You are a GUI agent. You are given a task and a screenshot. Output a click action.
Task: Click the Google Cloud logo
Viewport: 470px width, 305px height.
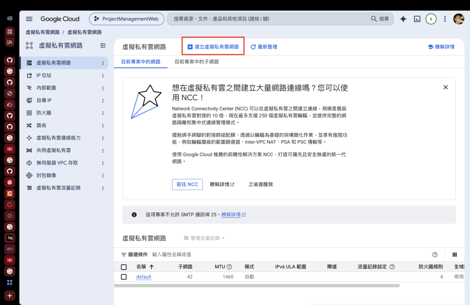pyautogui.click(x=60, y=19)
